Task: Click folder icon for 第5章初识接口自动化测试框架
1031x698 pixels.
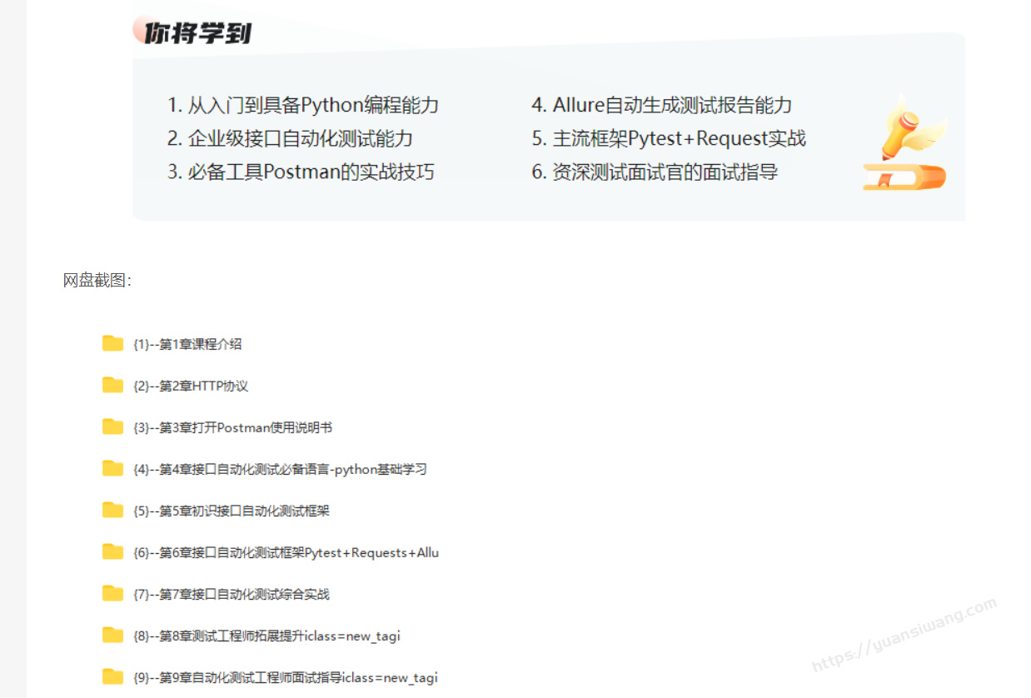Action: point(112,510)
